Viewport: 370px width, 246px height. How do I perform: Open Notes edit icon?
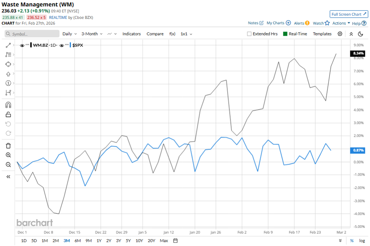click(x=261, y=23)
